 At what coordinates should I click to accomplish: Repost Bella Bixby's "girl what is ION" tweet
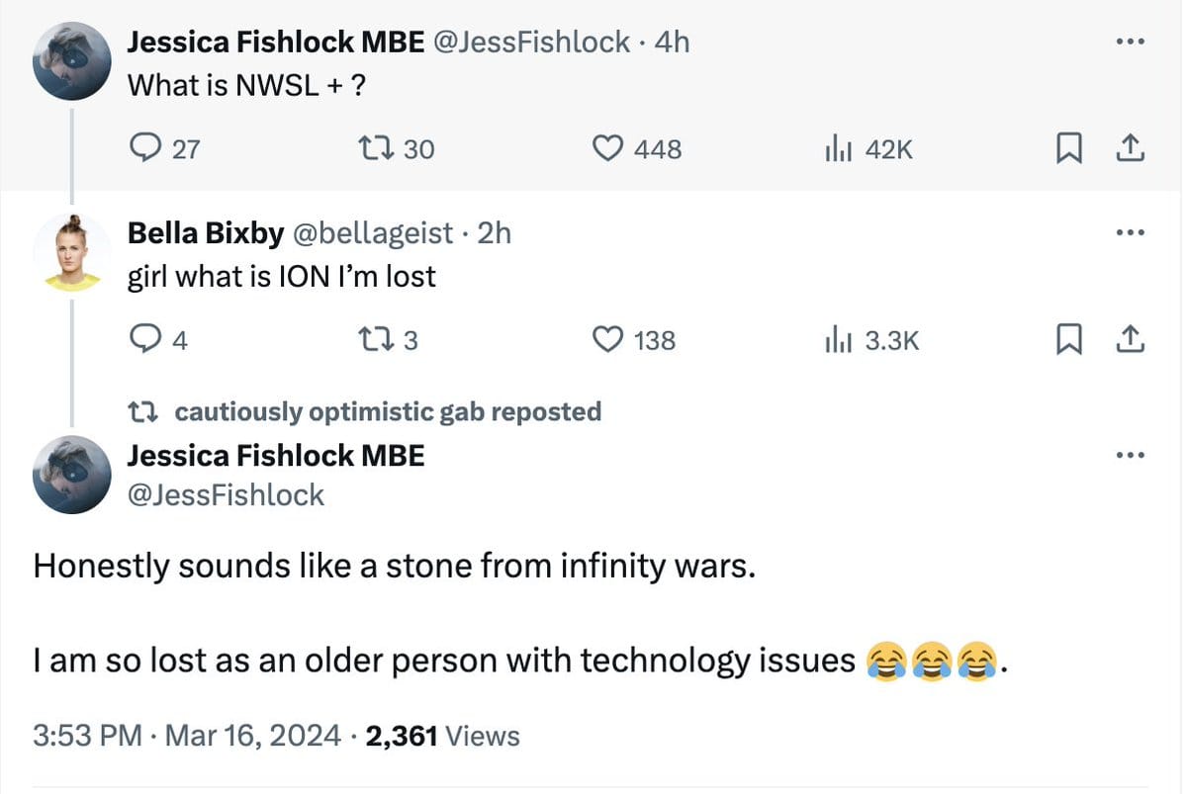(x=376, y=341)
